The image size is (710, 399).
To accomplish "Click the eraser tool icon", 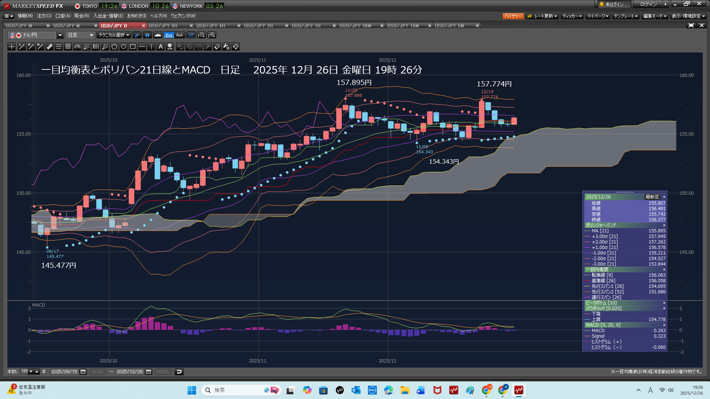I will pos(217,47).
